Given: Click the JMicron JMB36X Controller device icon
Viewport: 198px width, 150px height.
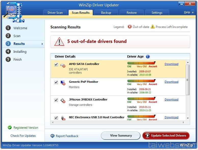Looking at the screenshot, I should click(x=63, y=101).
